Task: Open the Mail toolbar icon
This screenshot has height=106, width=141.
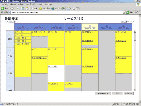Action: (68, 8)
